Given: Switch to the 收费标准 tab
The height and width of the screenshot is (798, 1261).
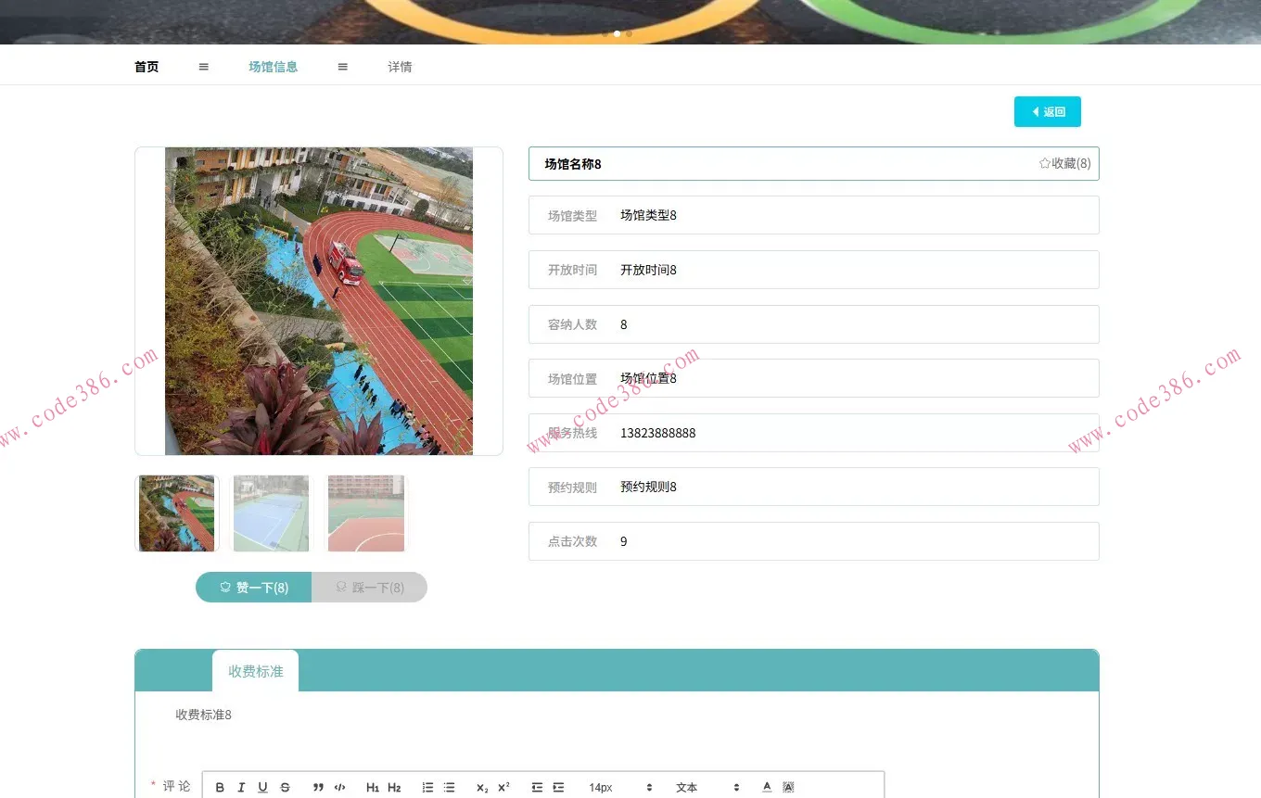Looking at the screenshot, I should (255, 671).
